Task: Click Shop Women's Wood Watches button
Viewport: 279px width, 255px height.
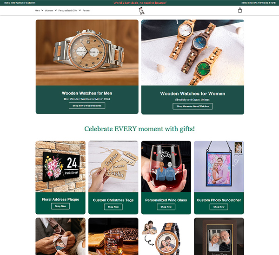Action: (193, 106)
